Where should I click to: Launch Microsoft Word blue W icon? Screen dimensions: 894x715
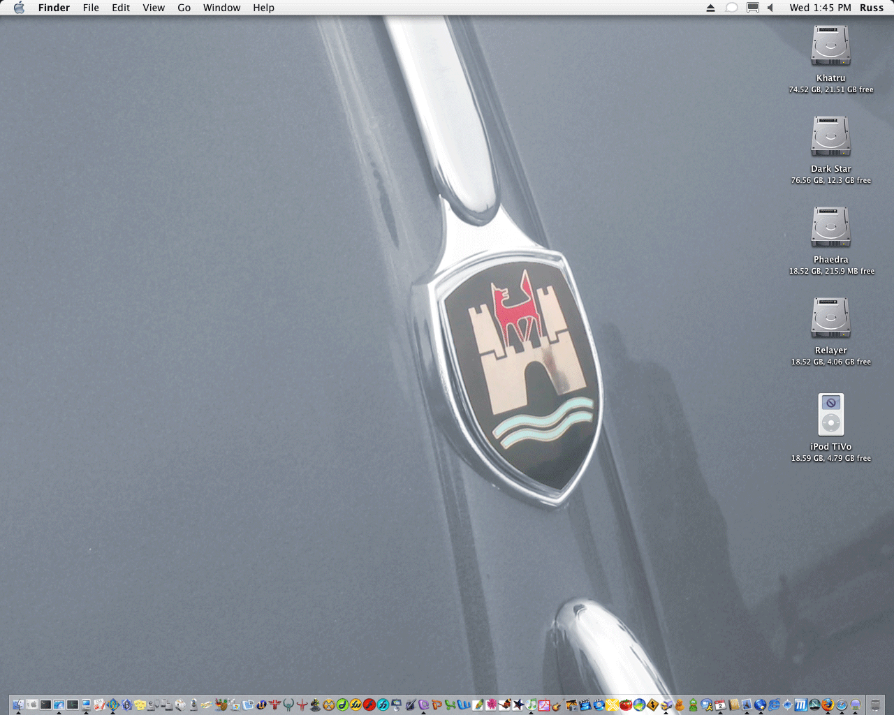(x=464, y=705)
